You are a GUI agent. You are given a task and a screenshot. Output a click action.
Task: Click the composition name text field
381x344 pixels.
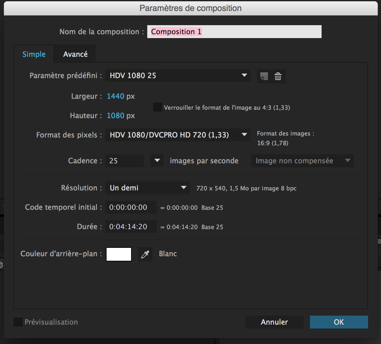[x=234, y=32]
